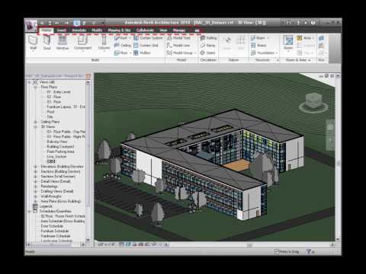Image resolution: width=366 pixels, height=274 pixels.
Task: Select the Ramp tool
Action: (207, 46)
